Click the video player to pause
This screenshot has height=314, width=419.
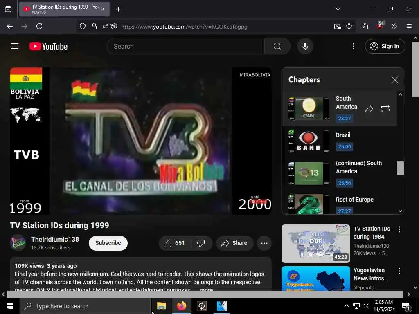(141, 141)
